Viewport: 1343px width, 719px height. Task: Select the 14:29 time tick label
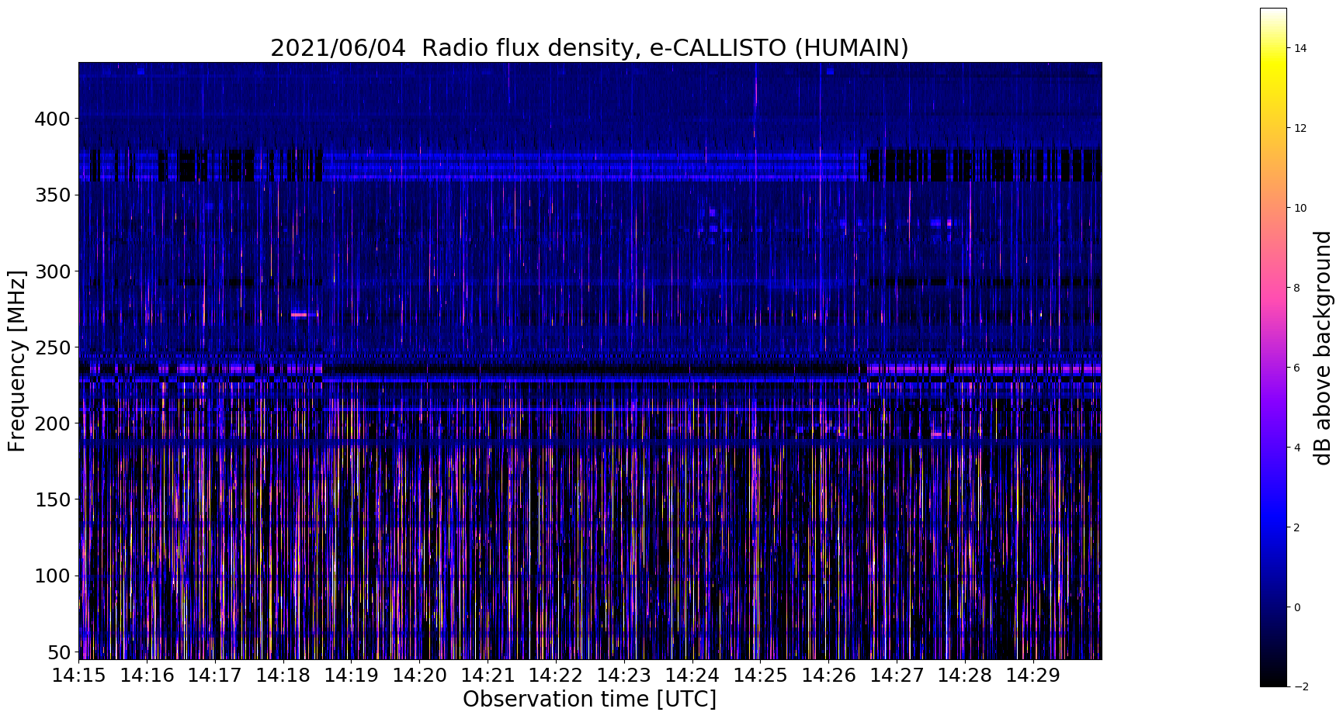1033,675
